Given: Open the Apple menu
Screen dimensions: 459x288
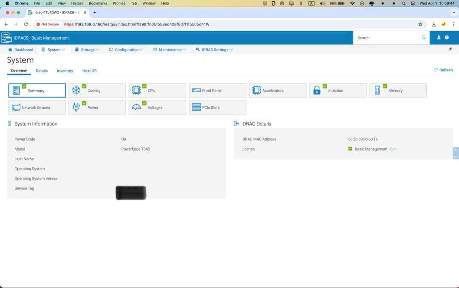Looking at the screenshot, I should coord(7,3).
